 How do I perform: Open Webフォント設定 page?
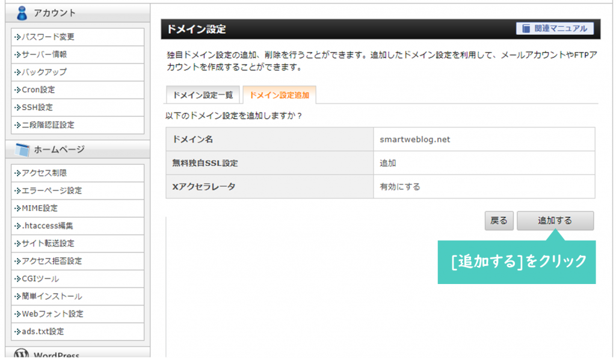coord(78,314)
